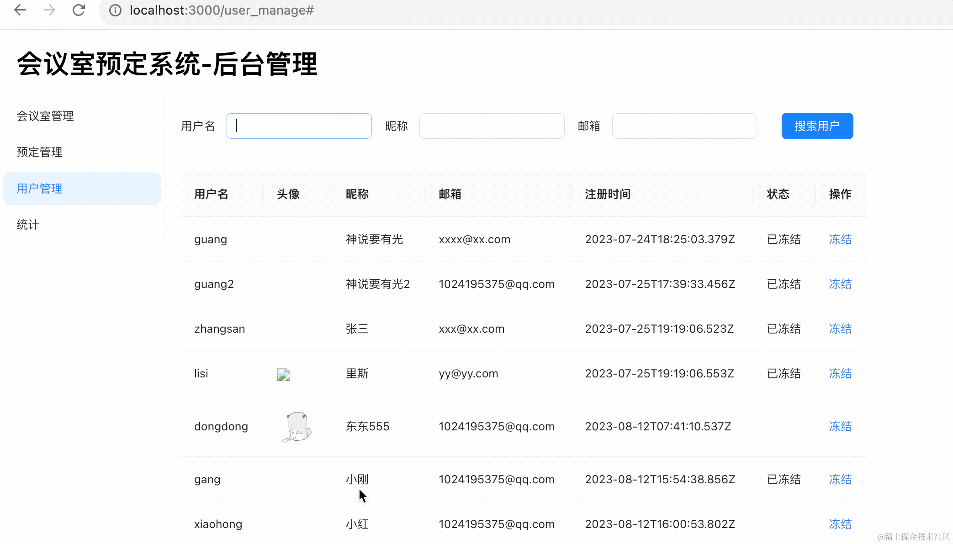The height and width of the screenshot is (544, 953).
Task: Focus the 昵称 search input
Action: pos(492,126)
